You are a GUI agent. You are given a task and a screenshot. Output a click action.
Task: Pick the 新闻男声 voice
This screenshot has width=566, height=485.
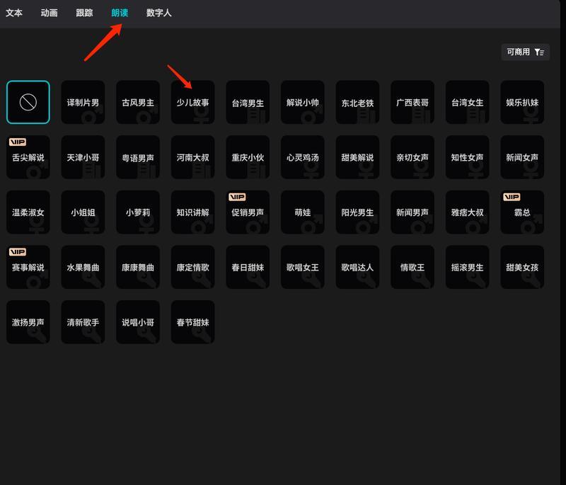pyautogui.click(x=412, y=212)
